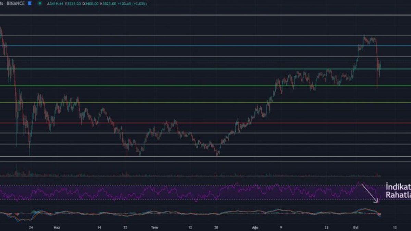Click the Haz month label on time axis
Viewport: 411px width, 231px height.
pos(57,227)
